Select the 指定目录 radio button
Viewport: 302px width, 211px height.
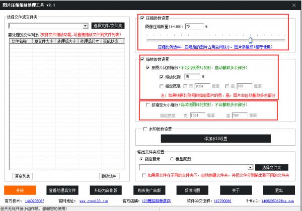(x=141, y=159)
